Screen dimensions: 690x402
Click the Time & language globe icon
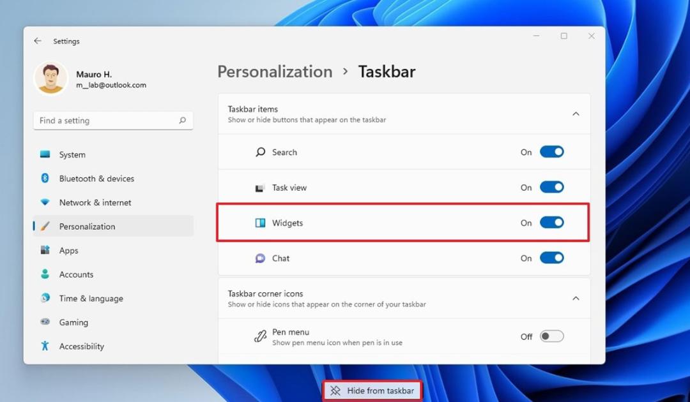[45, 298]
